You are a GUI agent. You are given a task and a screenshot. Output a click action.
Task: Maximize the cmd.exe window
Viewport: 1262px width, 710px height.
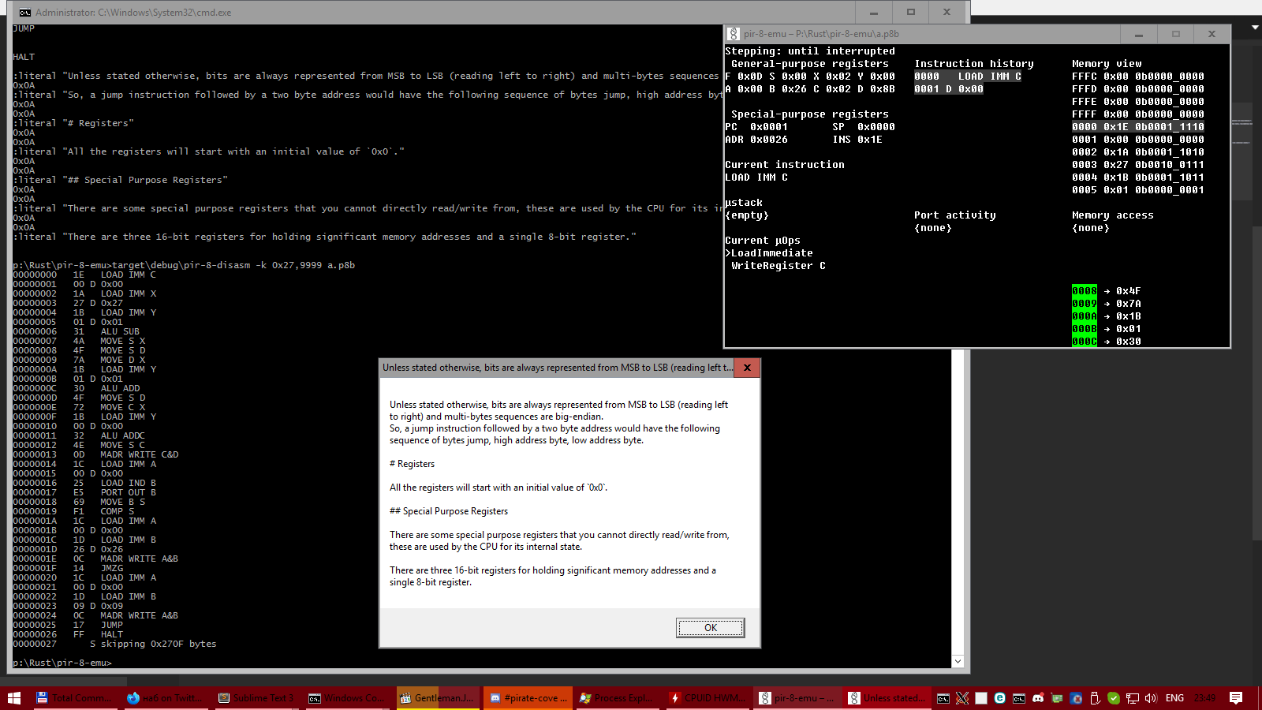pyautogui.click(x=910, y=13)
